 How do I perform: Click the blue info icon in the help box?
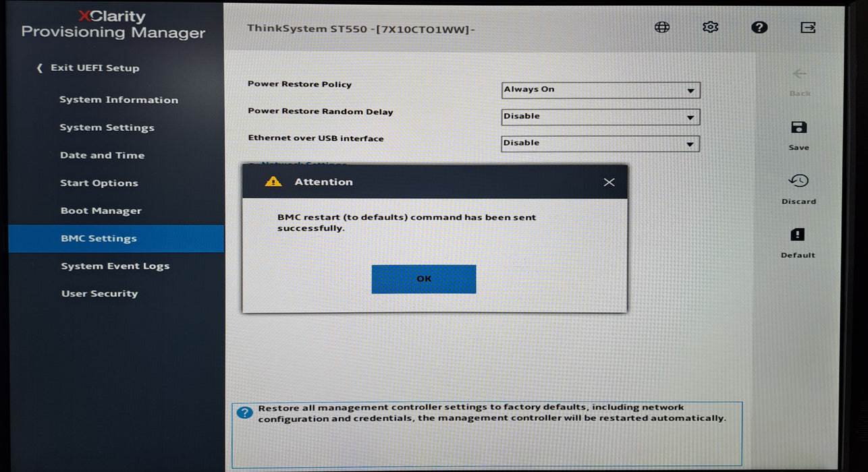245,413
